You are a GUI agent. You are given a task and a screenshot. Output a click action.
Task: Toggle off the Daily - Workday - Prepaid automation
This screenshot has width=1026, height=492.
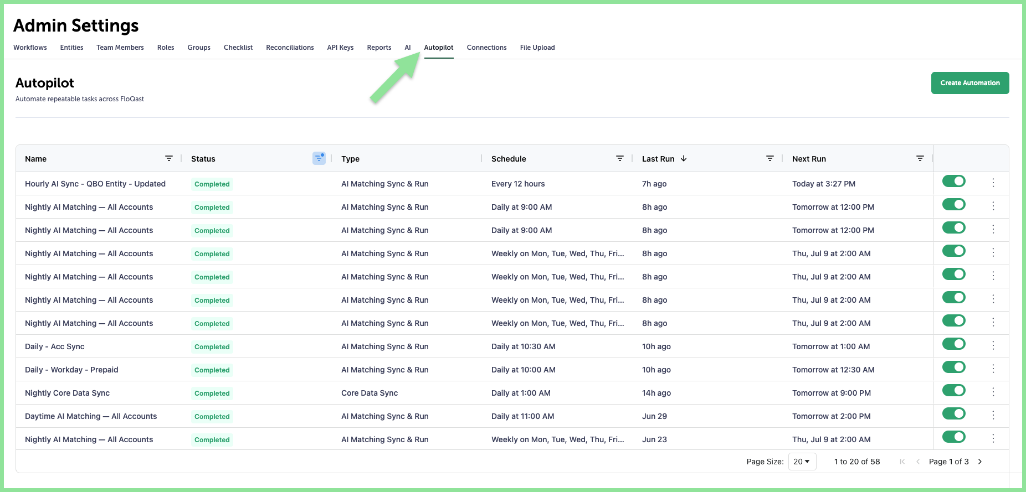(x=954, y=367)
